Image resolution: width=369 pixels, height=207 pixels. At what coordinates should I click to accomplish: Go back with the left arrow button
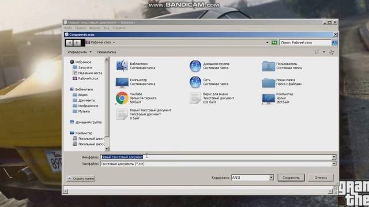click(69, 43)
